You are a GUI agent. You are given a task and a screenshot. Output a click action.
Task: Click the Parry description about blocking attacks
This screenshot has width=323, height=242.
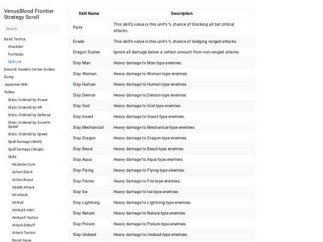coord(173,27)
